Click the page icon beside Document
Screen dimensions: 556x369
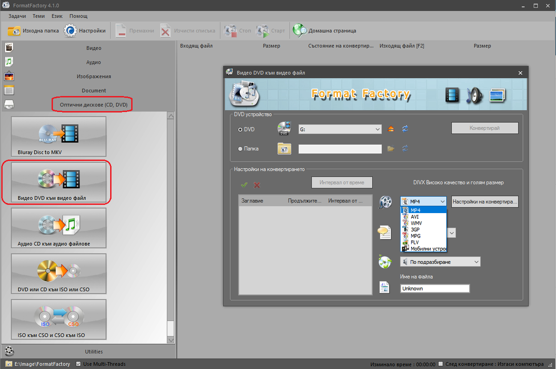pos(9,90)
